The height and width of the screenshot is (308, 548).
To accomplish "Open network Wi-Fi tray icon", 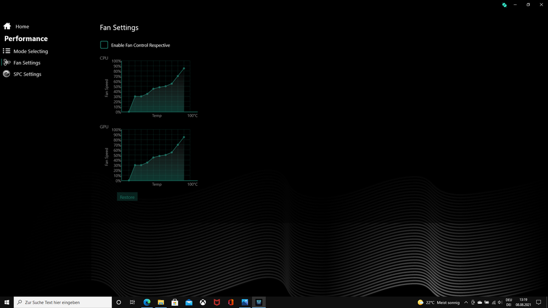I will tap(494, 303).
